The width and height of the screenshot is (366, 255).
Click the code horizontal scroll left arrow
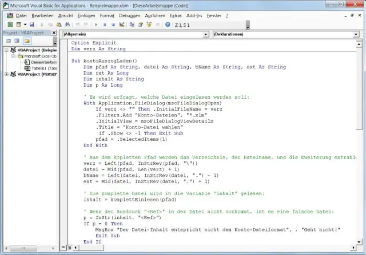point(75,248)
